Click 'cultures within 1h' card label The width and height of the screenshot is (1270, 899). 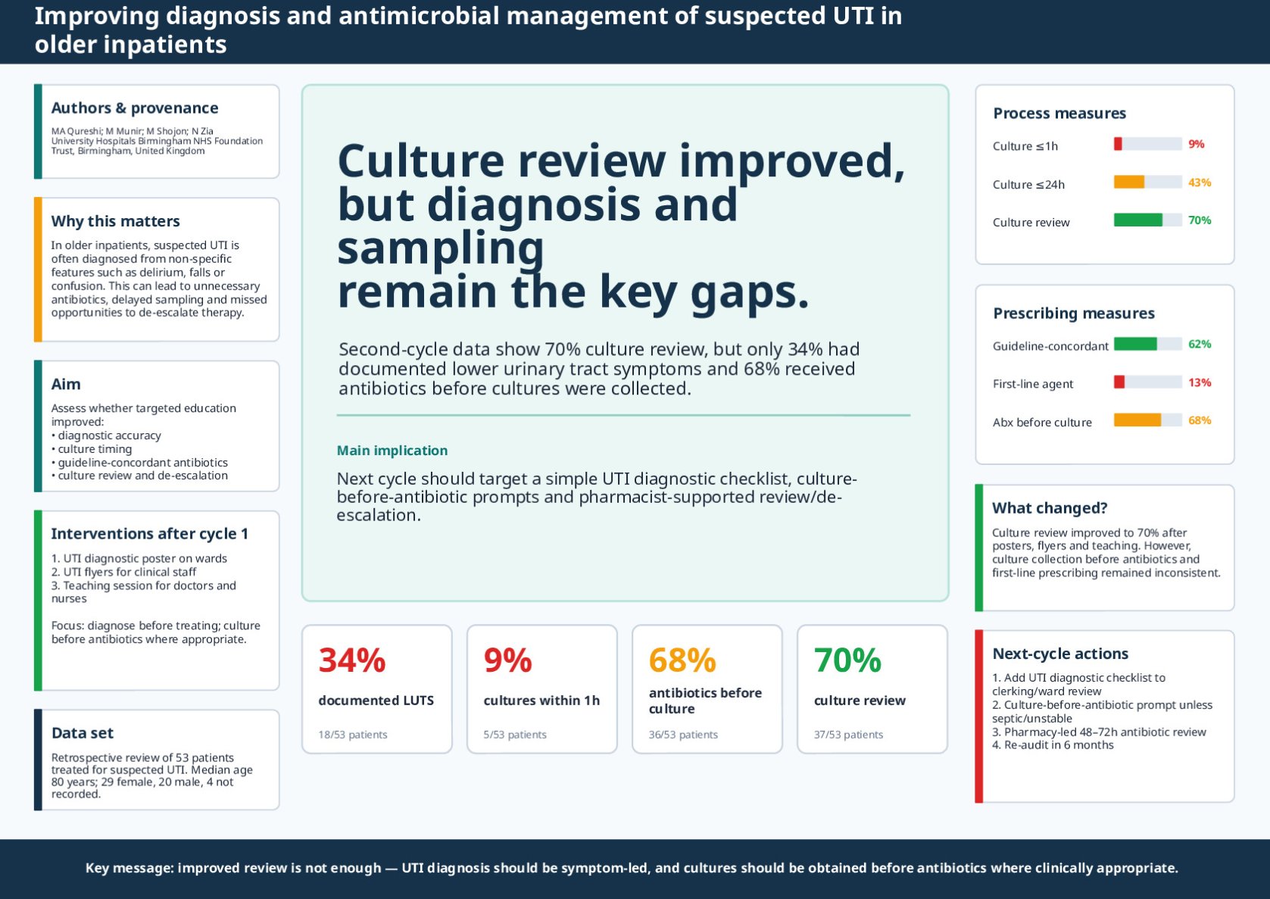pos(541,701)
